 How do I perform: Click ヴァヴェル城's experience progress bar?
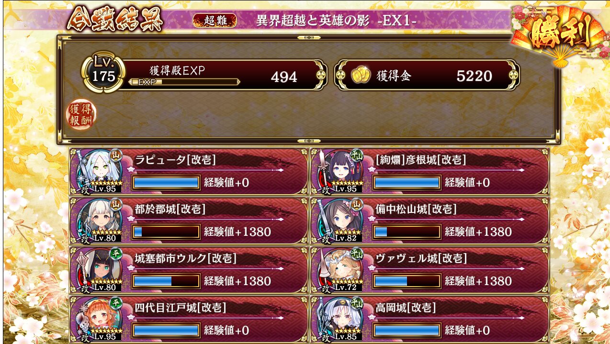(x=407, y=280)
